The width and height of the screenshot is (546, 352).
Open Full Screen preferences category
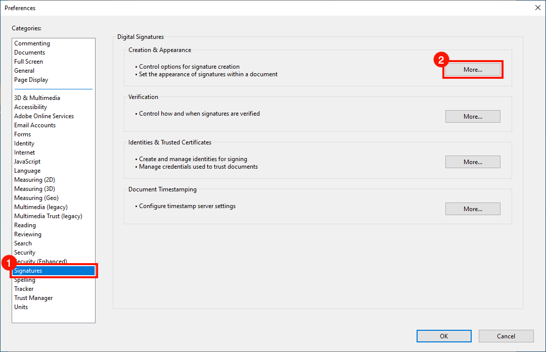pos(28,62)
